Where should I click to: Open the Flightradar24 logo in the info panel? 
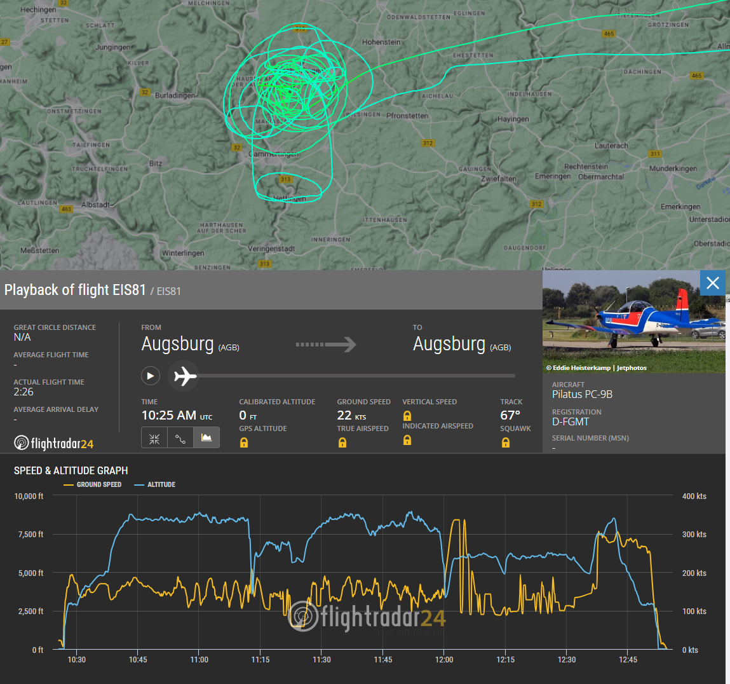point(54,442)
